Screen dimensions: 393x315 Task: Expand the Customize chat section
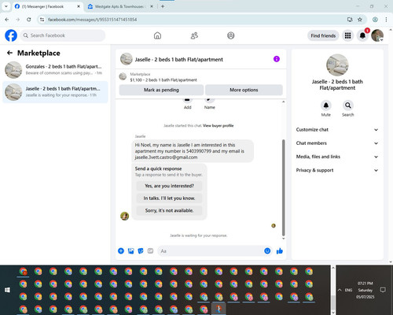(x=337, y=130)
